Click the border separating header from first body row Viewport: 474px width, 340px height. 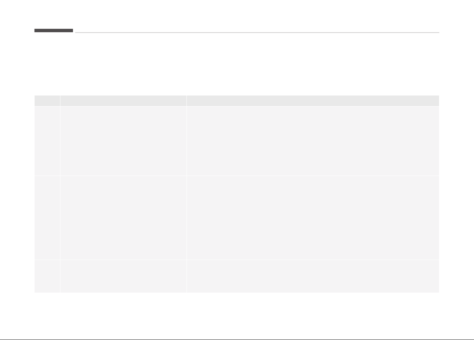click(x=237, y=106)
